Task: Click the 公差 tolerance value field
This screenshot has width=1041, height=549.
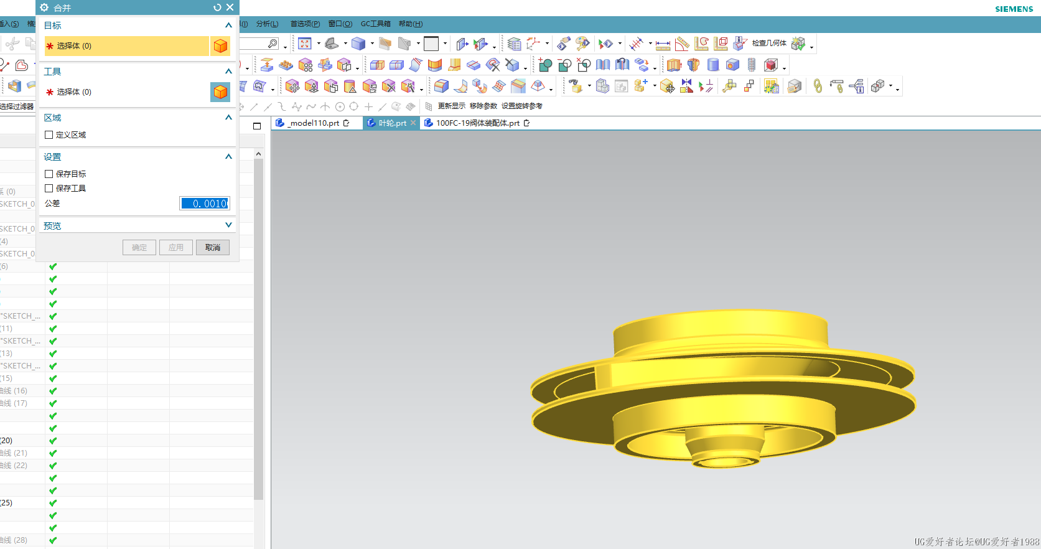Action: 205,204
